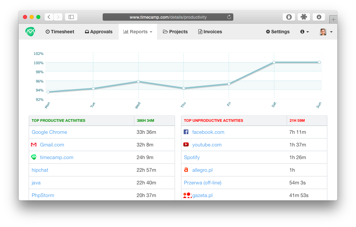Open the Projects tab
Viewport: 356px width, 227px height.
(175, 32)
